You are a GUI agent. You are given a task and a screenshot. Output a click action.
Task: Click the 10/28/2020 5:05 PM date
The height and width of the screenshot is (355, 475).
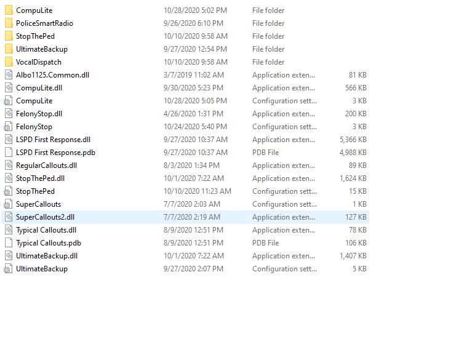click(x=196, y=101)
